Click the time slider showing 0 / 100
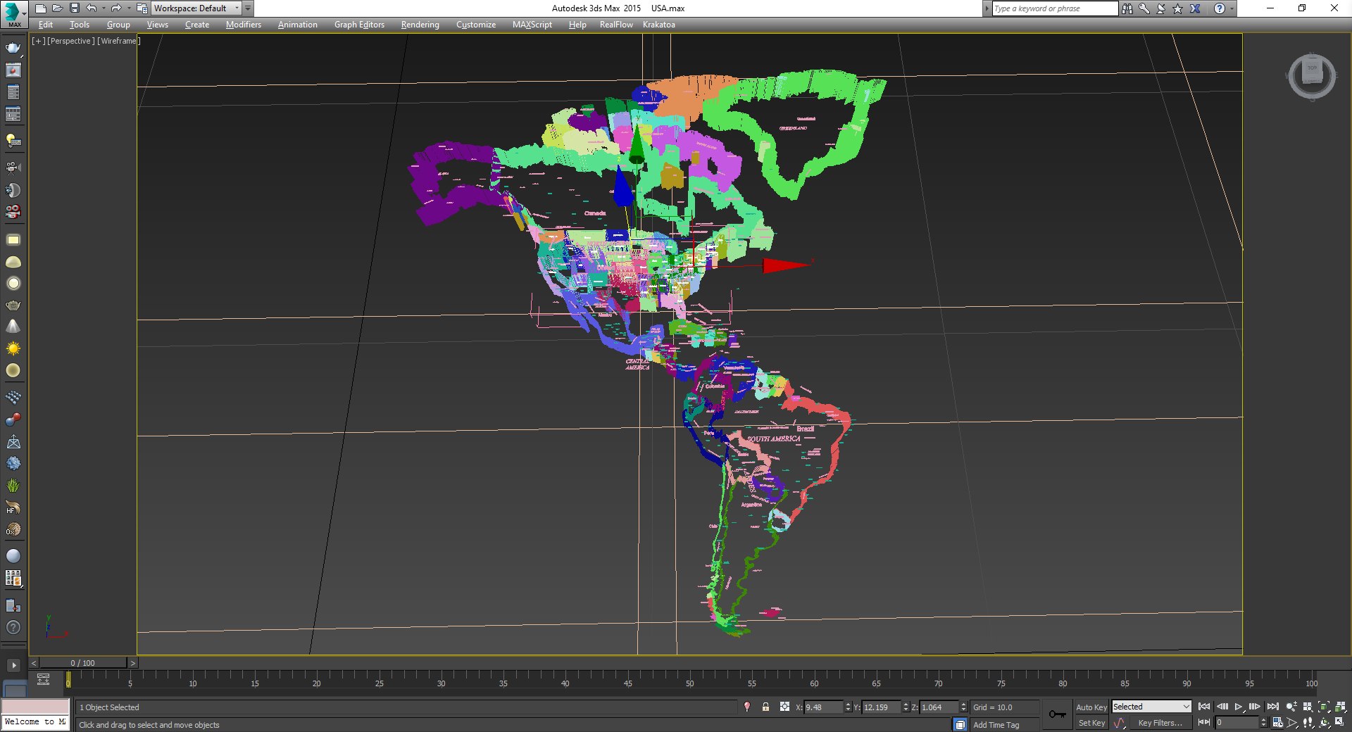This screenshot has height=732, width=1352. pyautogui.click(x=82, y=663)
